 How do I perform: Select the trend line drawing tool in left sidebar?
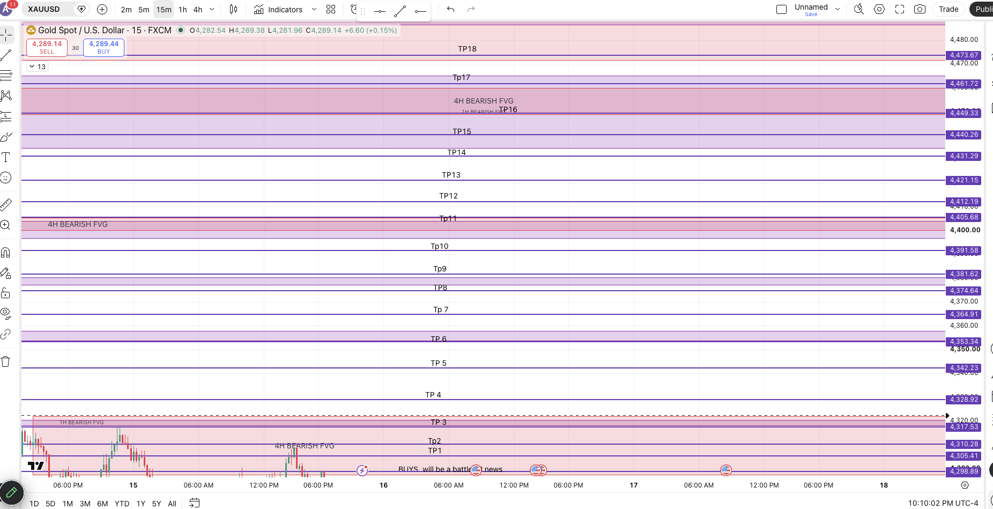tap(6, 55)
